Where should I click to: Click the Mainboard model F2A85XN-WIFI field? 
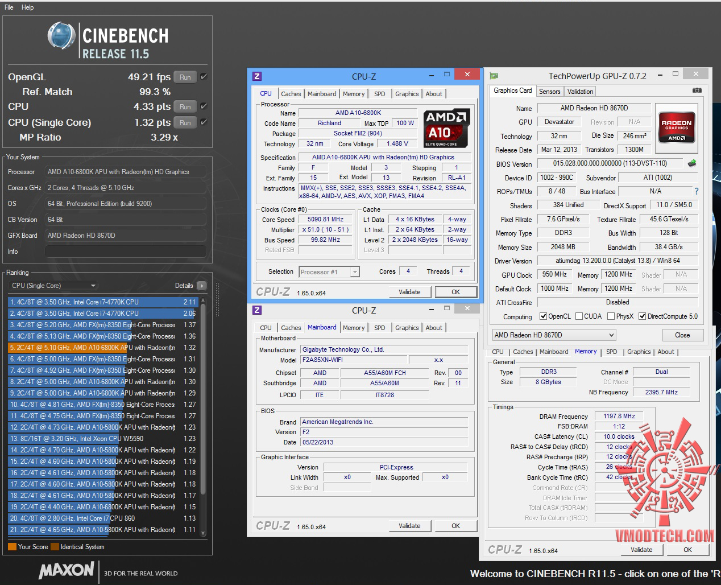tap(354, 360)
